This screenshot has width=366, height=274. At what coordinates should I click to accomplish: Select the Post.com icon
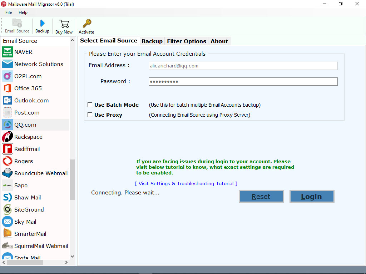8,112
